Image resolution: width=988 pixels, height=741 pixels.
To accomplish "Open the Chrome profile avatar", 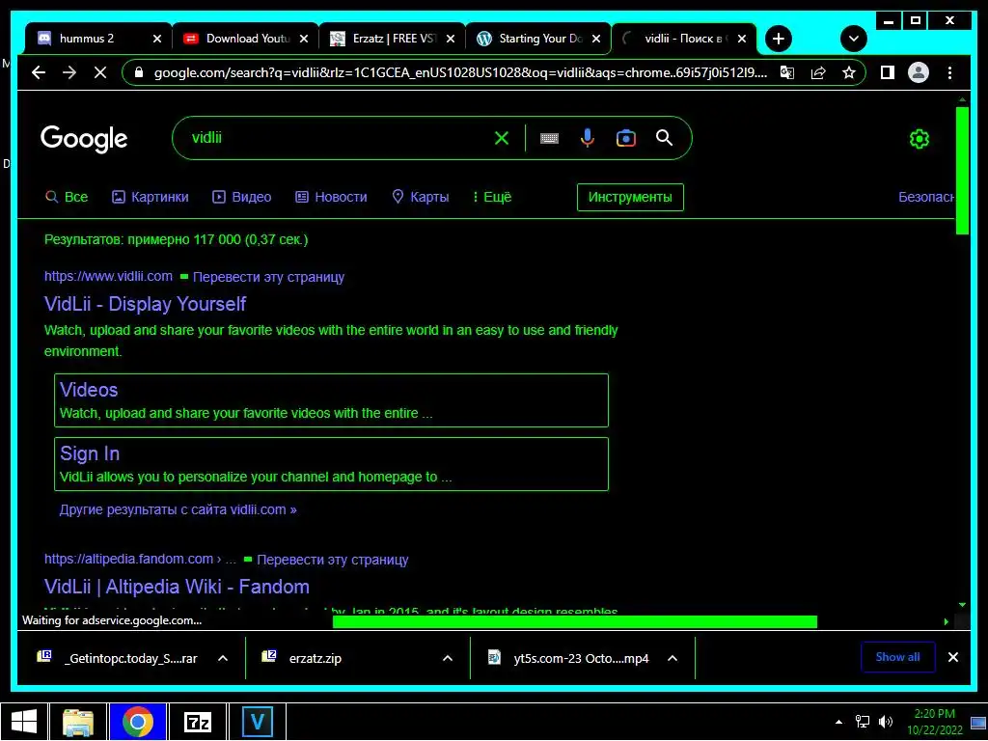I will click(x=919, y=72).
